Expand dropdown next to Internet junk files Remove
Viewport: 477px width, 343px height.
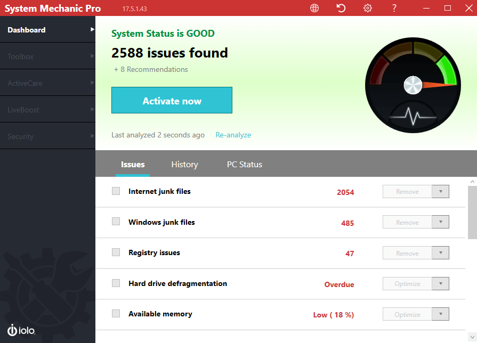(x=440, y=192)
